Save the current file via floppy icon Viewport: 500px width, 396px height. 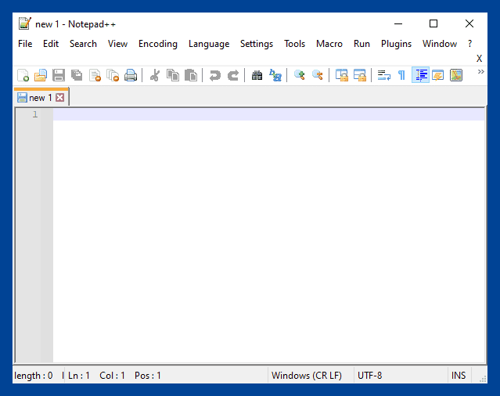[59, 76]
